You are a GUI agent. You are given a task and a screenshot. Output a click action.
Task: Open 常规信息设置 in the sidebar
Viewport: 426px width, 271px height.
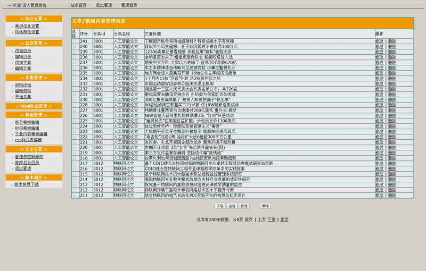(x=27, y=26)
